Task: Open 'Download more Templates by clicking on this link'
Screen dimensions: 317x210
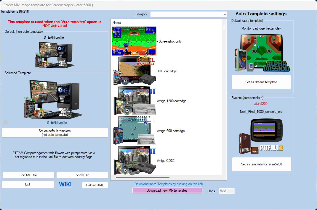Action: [x=169, y=184]
